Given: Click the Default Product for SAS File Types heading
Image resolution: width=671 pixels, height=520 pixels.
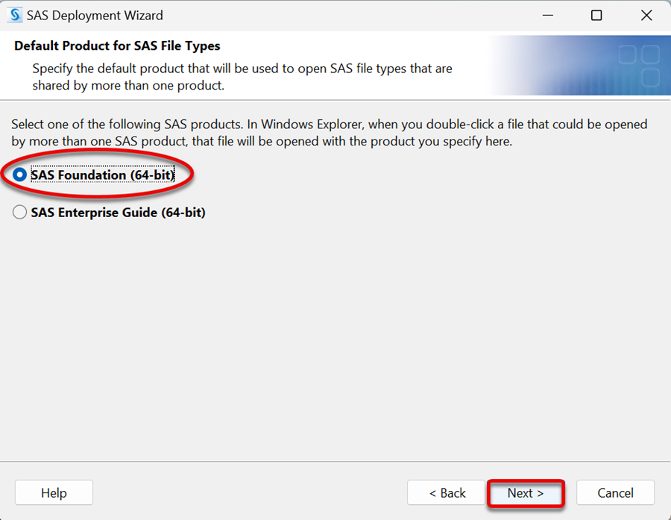Looking at the screenshot, I should tap(117, 46).
